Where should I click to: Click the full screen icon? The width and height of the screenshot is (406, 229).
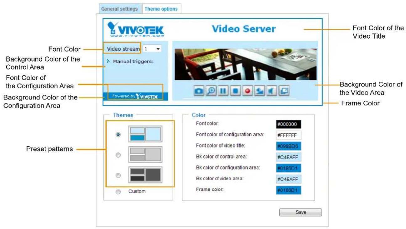pos(284,91)
